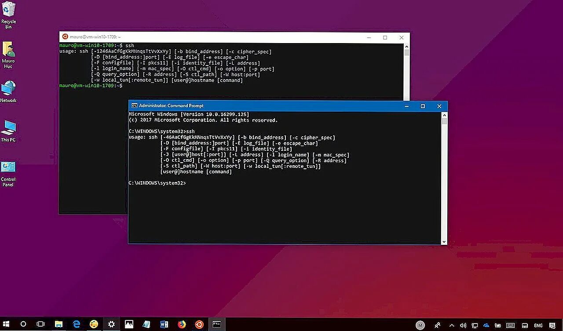Click the empty 'C:\WINDOWS\system32>' prompt line

pyautogui.click(x=157, y=183)
